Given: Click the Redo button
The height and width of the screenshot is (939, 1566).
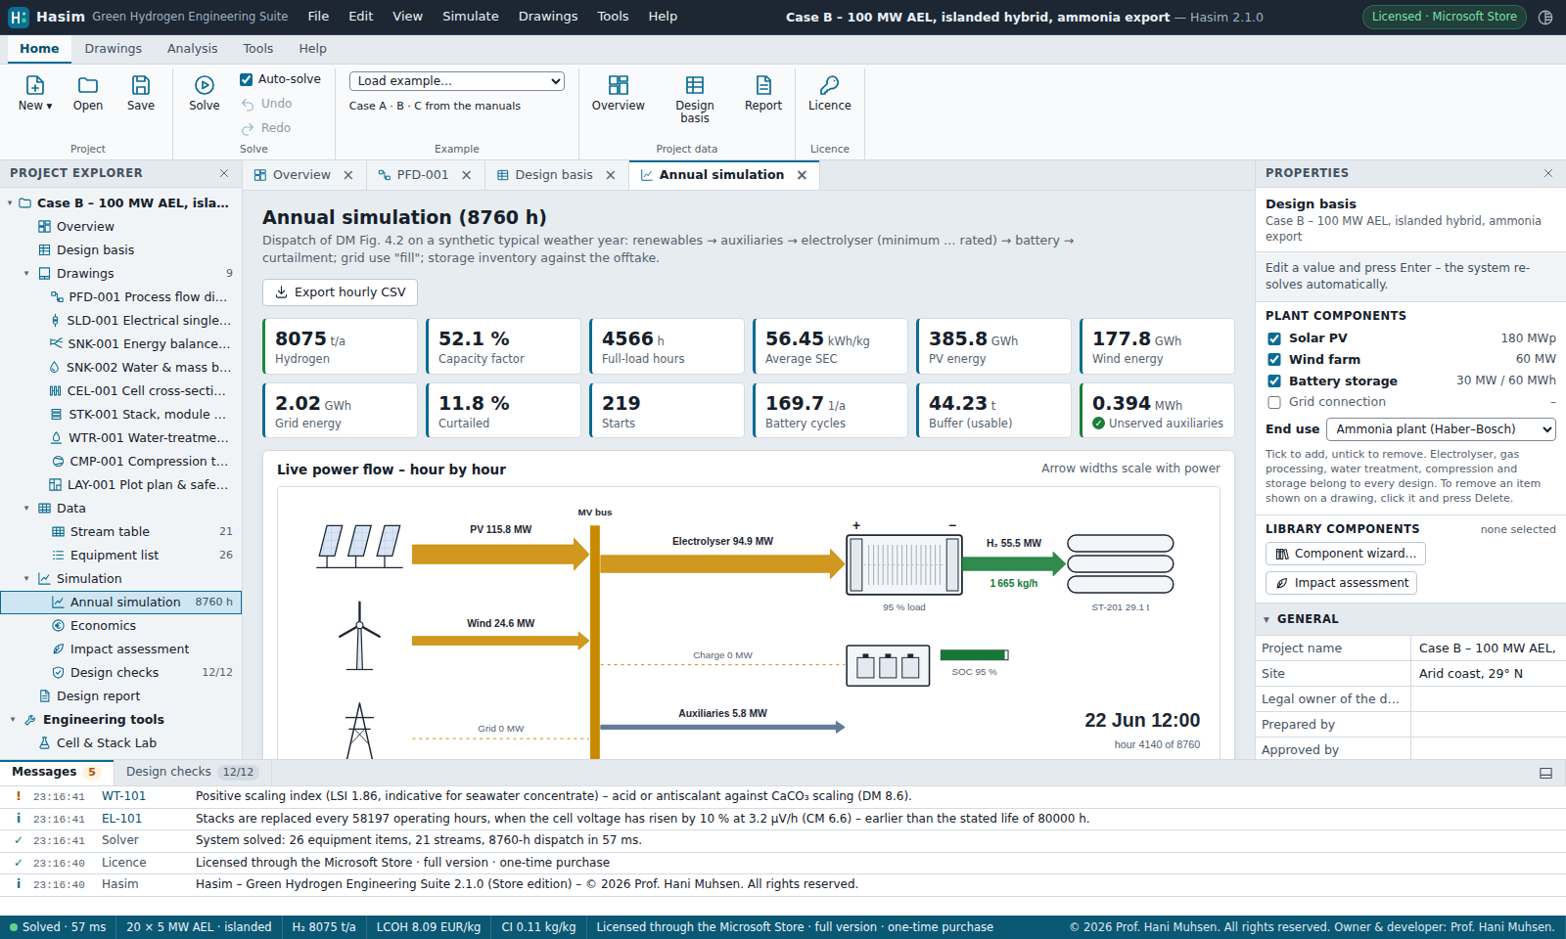Looking at the screenshot, I should click(x=266, y=128).
